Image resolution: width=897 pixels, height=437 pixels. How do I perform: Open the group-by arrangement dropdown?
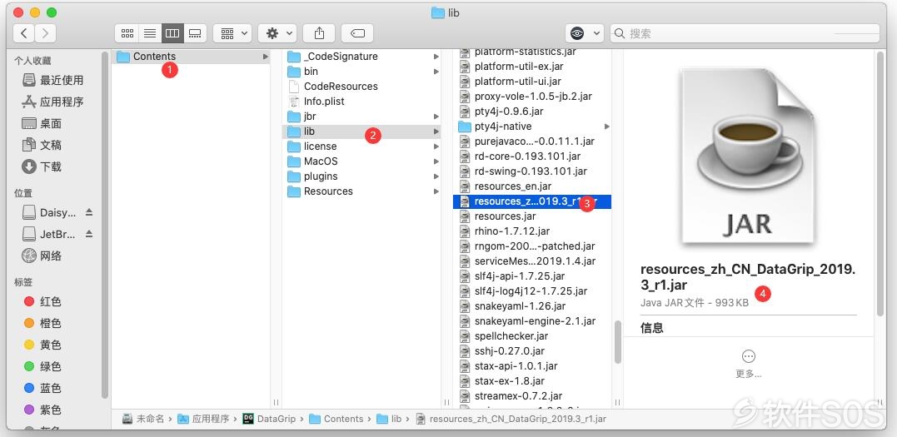(x=233, y=33)
